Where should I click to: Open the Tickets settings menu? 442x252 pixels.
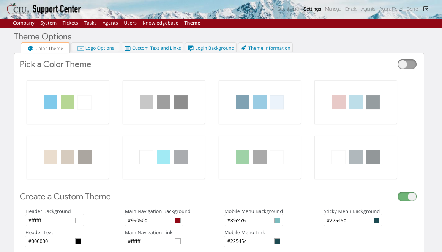70,23
